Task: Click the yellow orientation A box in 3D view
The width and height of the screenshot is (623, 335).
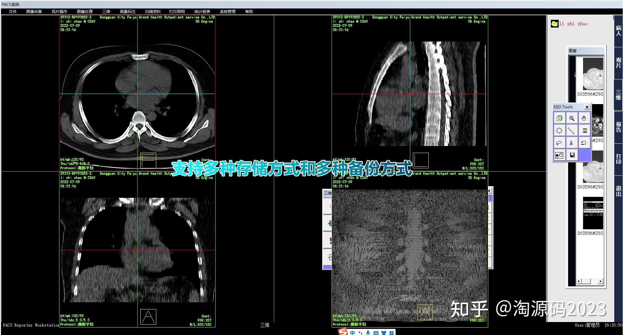Action: click(425, 312)
